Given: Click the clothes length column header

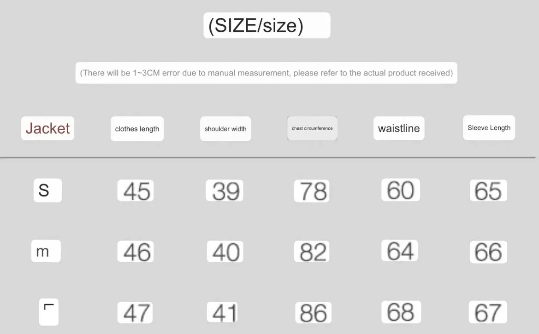Looking at the screenshot, I should pyautogui.click(x=137, y=129).
